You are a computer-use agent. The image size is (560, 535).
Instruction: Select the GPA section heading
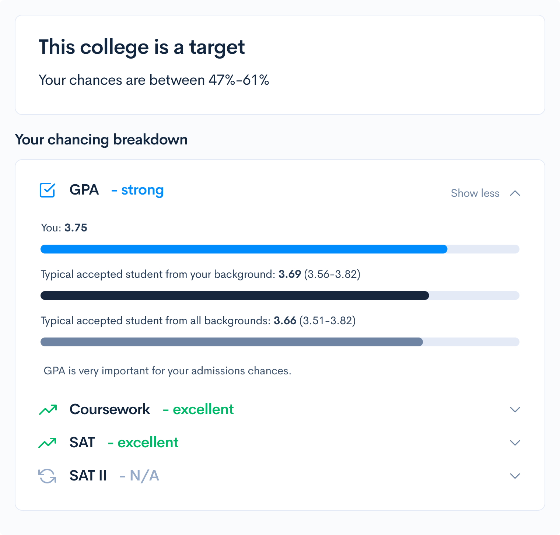pos(84,190)
